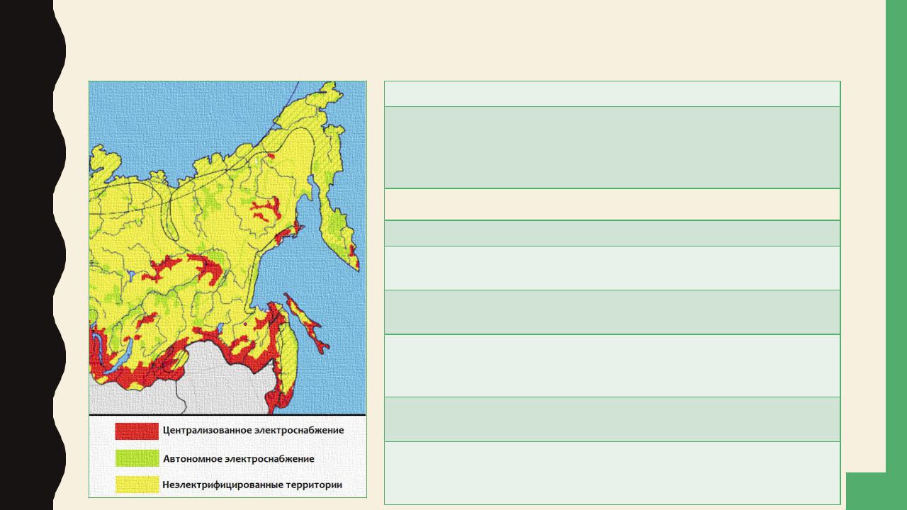The image size is (907, 510).
Task: Select the text 'Централизованное электроснабжение'
Action: click(253, 431)
